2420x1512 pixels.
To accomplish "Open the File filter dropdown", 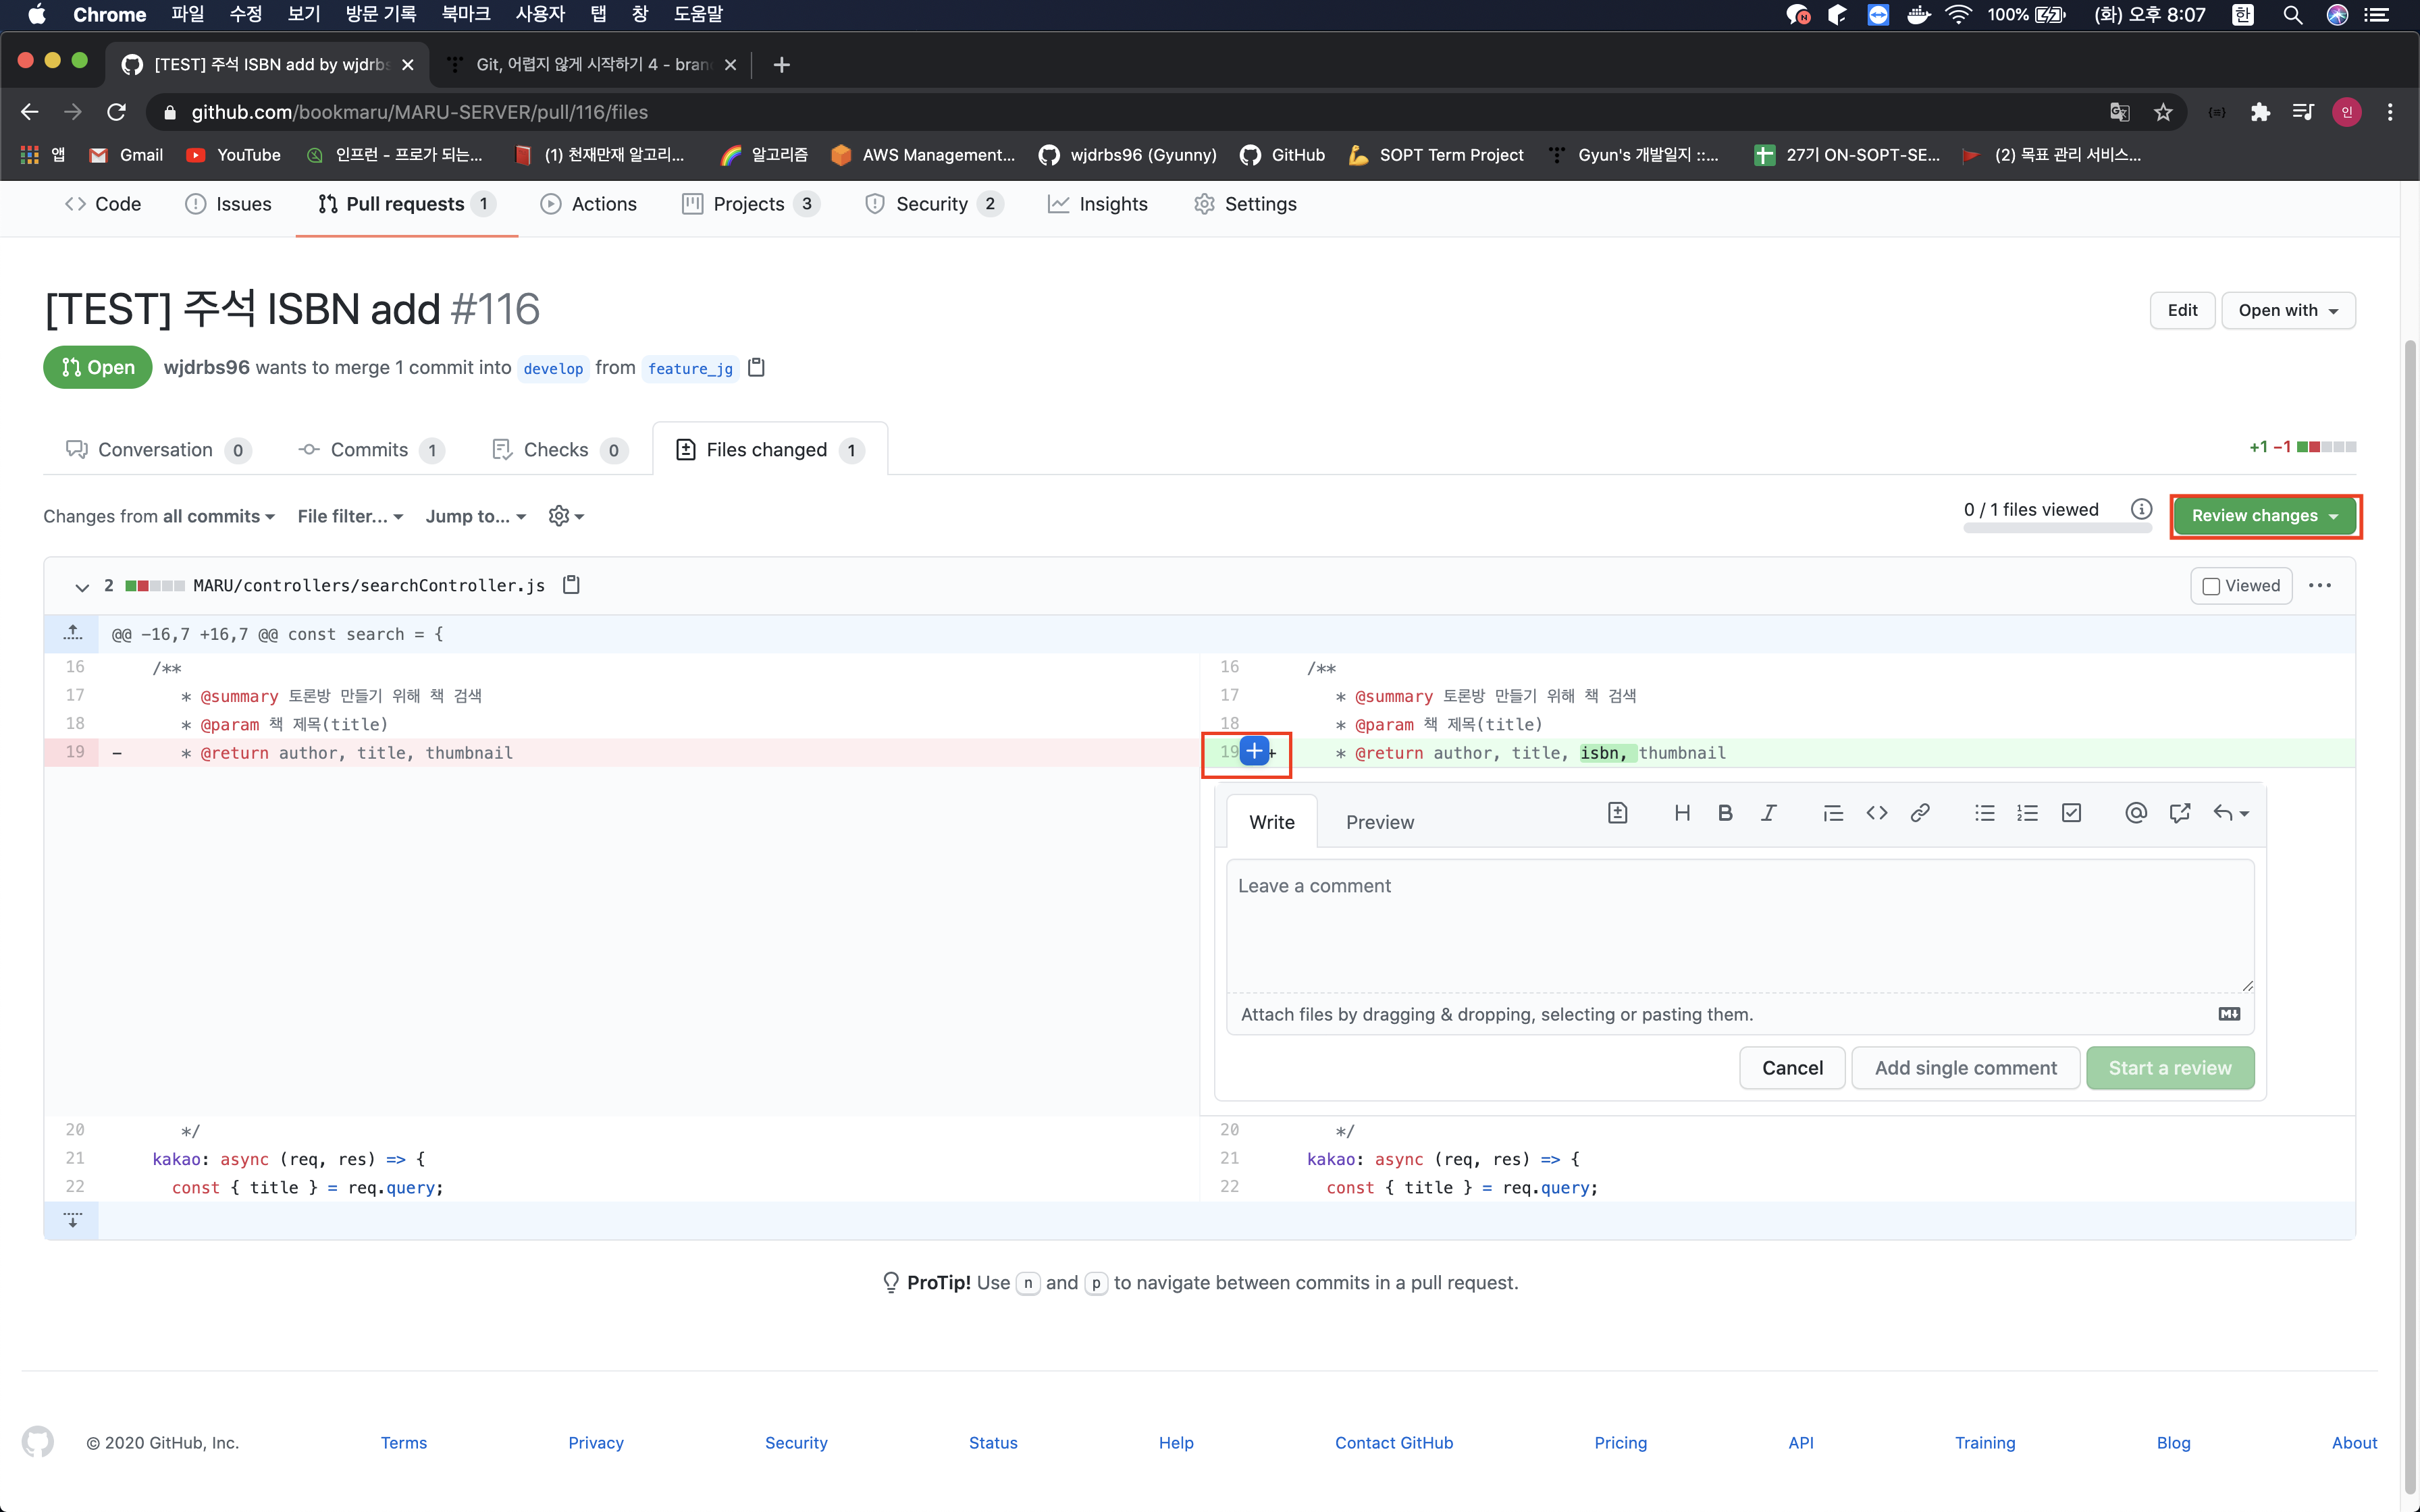I will [350, 516].
